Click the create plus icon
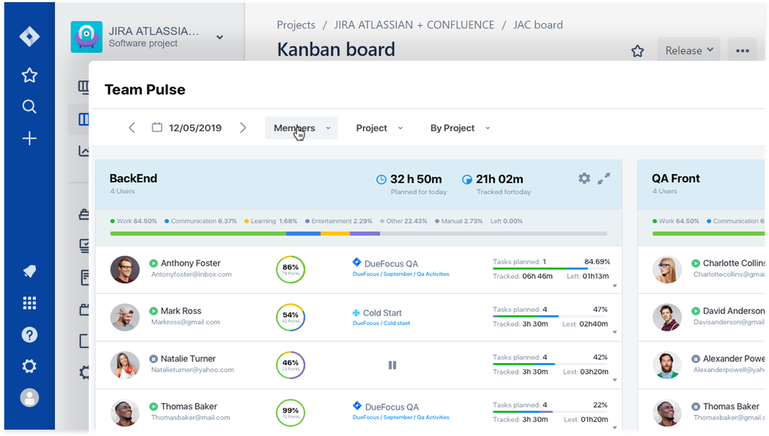 point(30,138)
